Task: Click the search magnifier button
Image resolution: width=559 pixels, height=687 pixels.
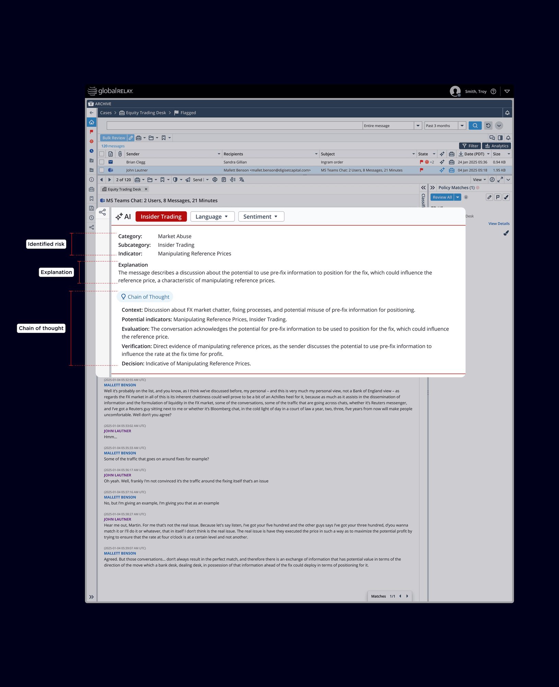Action: [475, 126]
